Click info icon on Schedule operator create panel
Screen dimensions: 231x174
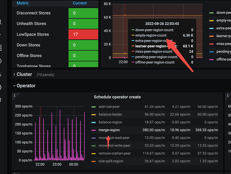click(15, 95)
